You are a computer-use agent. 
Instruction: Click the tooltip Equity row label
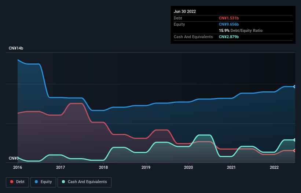coord(179,24)
